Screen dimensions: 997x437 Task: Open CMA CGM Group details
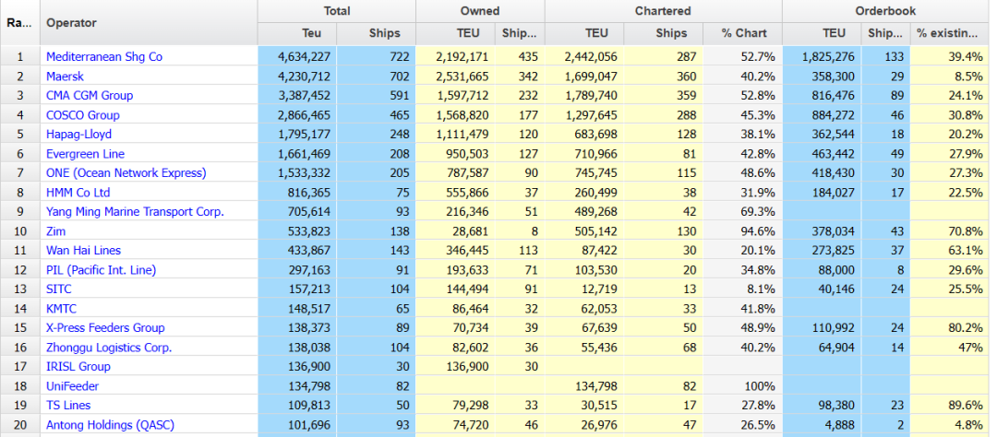pyautogui.click(x=90, y=95)
